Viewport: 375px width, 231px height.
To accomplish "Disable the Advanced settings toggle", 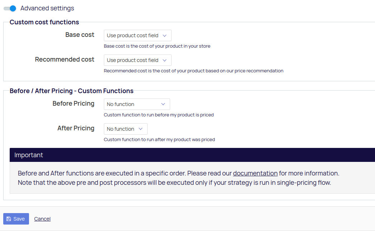I will [9, 8].
